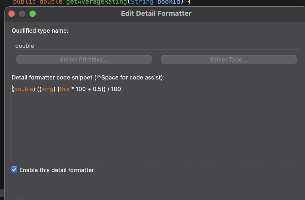The width and height of the screenshot is (305, 200).
Task: Click the Select Type button
Action: 228,59
